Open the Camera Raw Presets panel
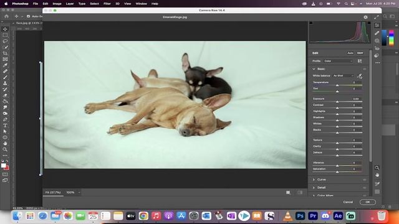The width and height of the screenshot is (399, 224). pyautogui.click(x=377, y=55)
